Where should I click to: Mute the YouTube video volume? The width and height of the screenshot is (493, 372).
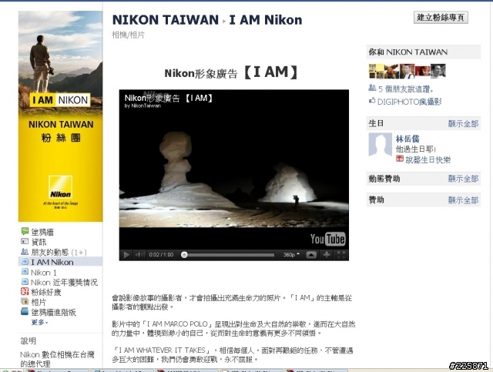pyautogui.click(x=139, y=255)
